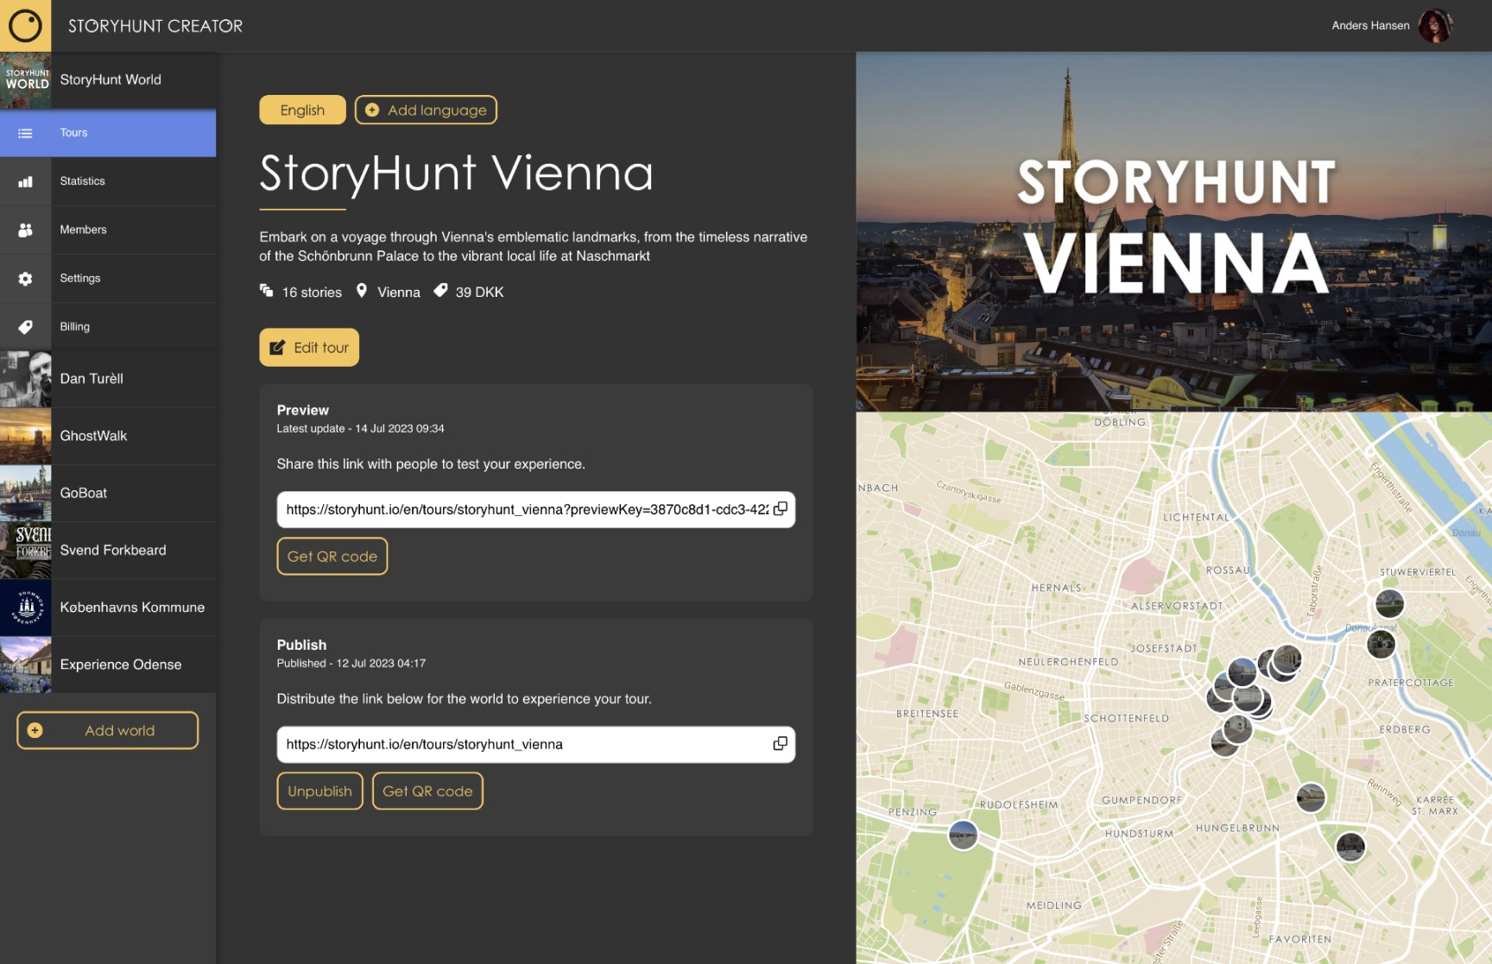This screenshot has width=1492, height=964.
Task: Click the Statistics bar chart icon
Action: 25,181
